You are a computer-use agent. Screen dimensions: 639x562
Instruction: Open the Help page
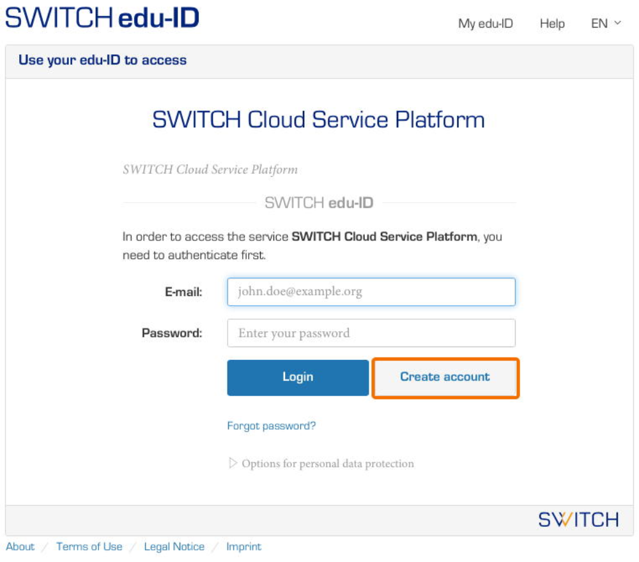click(x=552, y=24)
